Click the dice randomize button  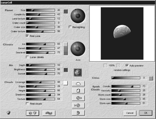pyautogui.click(x=32, y=113)
